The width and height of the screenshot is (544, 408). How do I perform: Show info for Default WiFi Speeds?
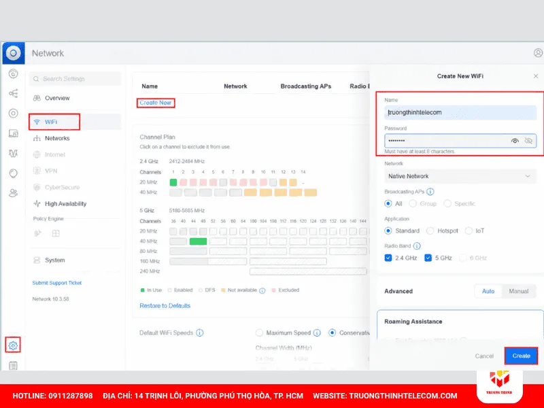point(199,333)
